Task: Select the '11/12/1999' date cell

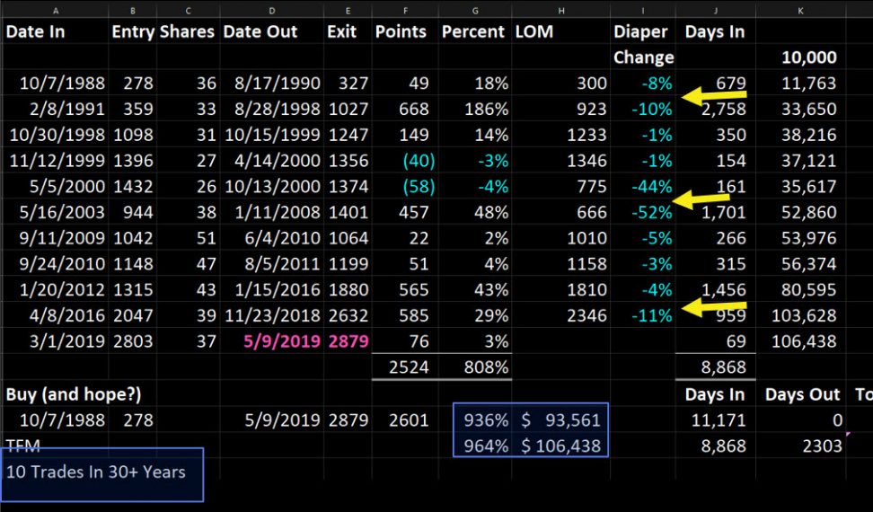Action: pos(55,160)
